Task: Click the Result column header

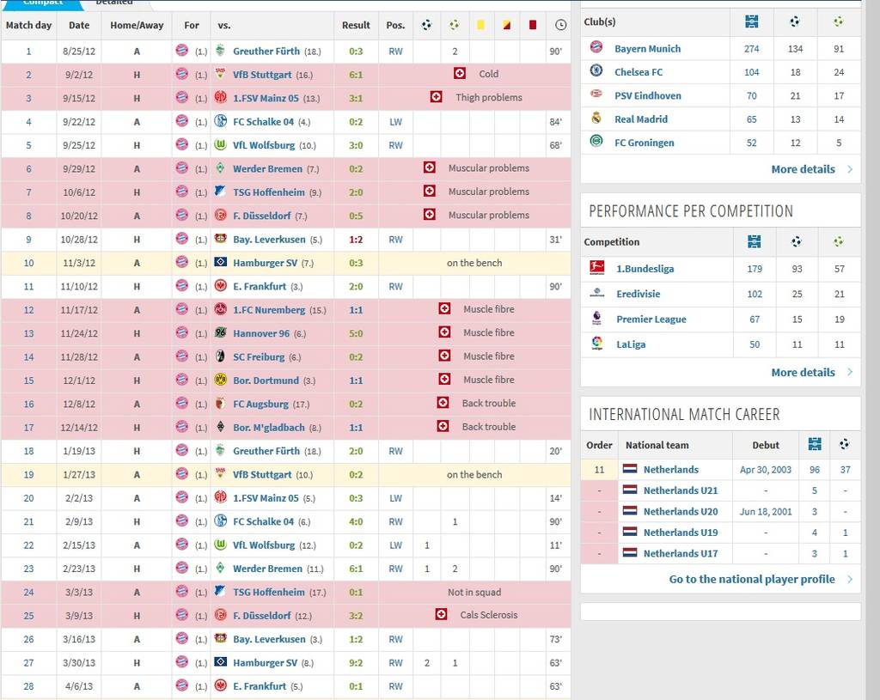Action: click(356, 25)
